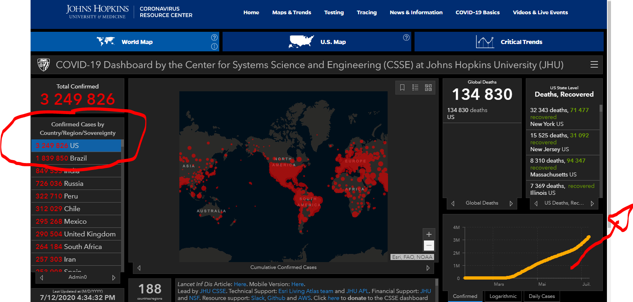Open the basemap gallery grid icon
The image size is (633, 302).
point(428,87)
